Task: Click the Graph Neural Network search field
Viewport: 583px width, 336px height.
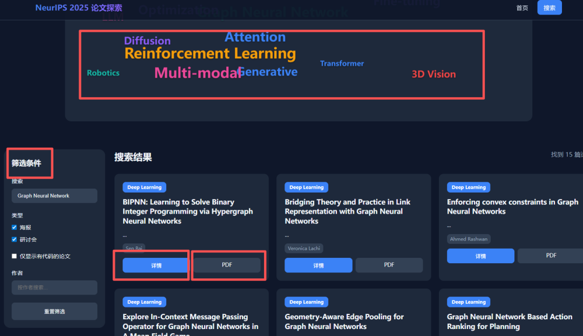Action: [55, 196]
